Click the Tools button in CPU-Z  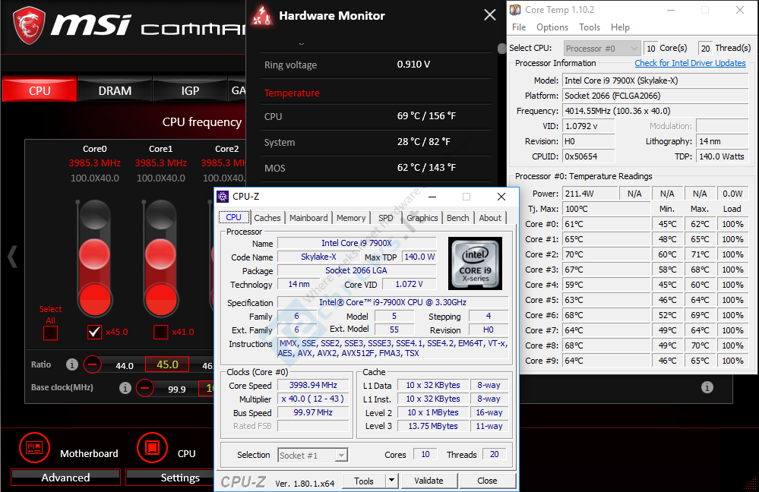[x=364, y=481]
